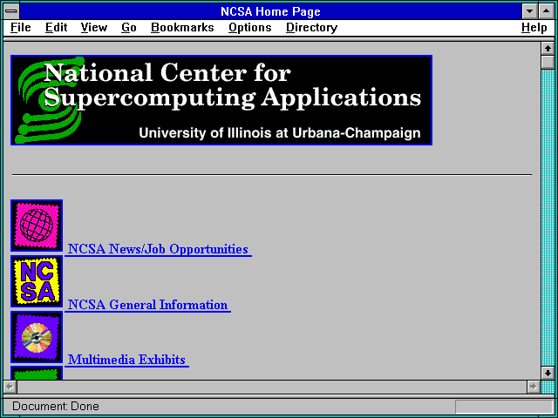Open the Edit menu
Image resolution: width=558 pixels, height=418 pixels.
tap(56, 28)
